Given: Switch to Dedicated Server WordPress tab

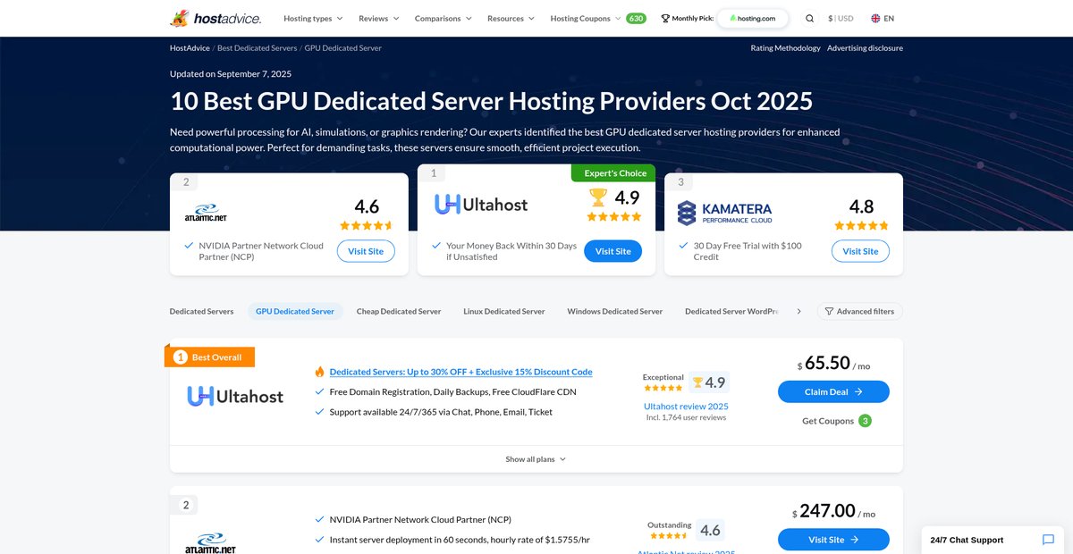Looking at the screenshot, I should (731, 311).
